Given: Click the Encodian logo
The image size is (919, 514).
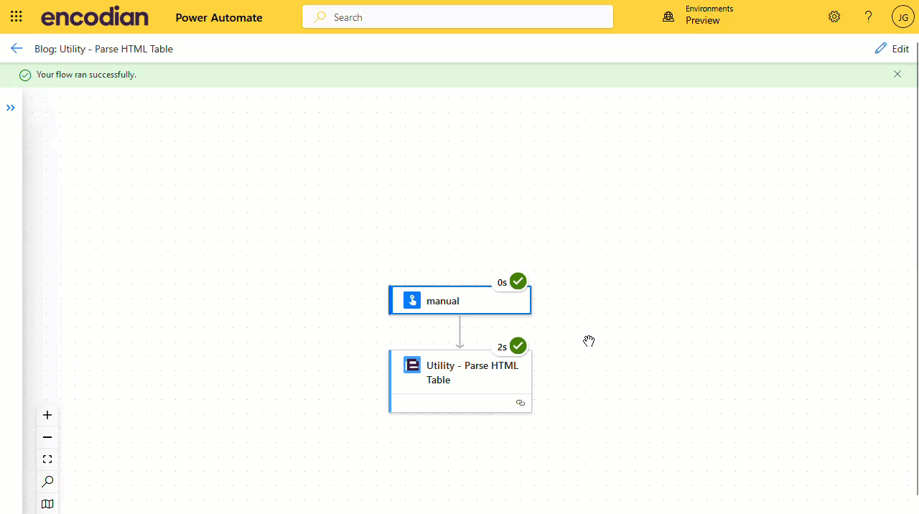Looking at the screenshot, I should [x=94, y=17].
